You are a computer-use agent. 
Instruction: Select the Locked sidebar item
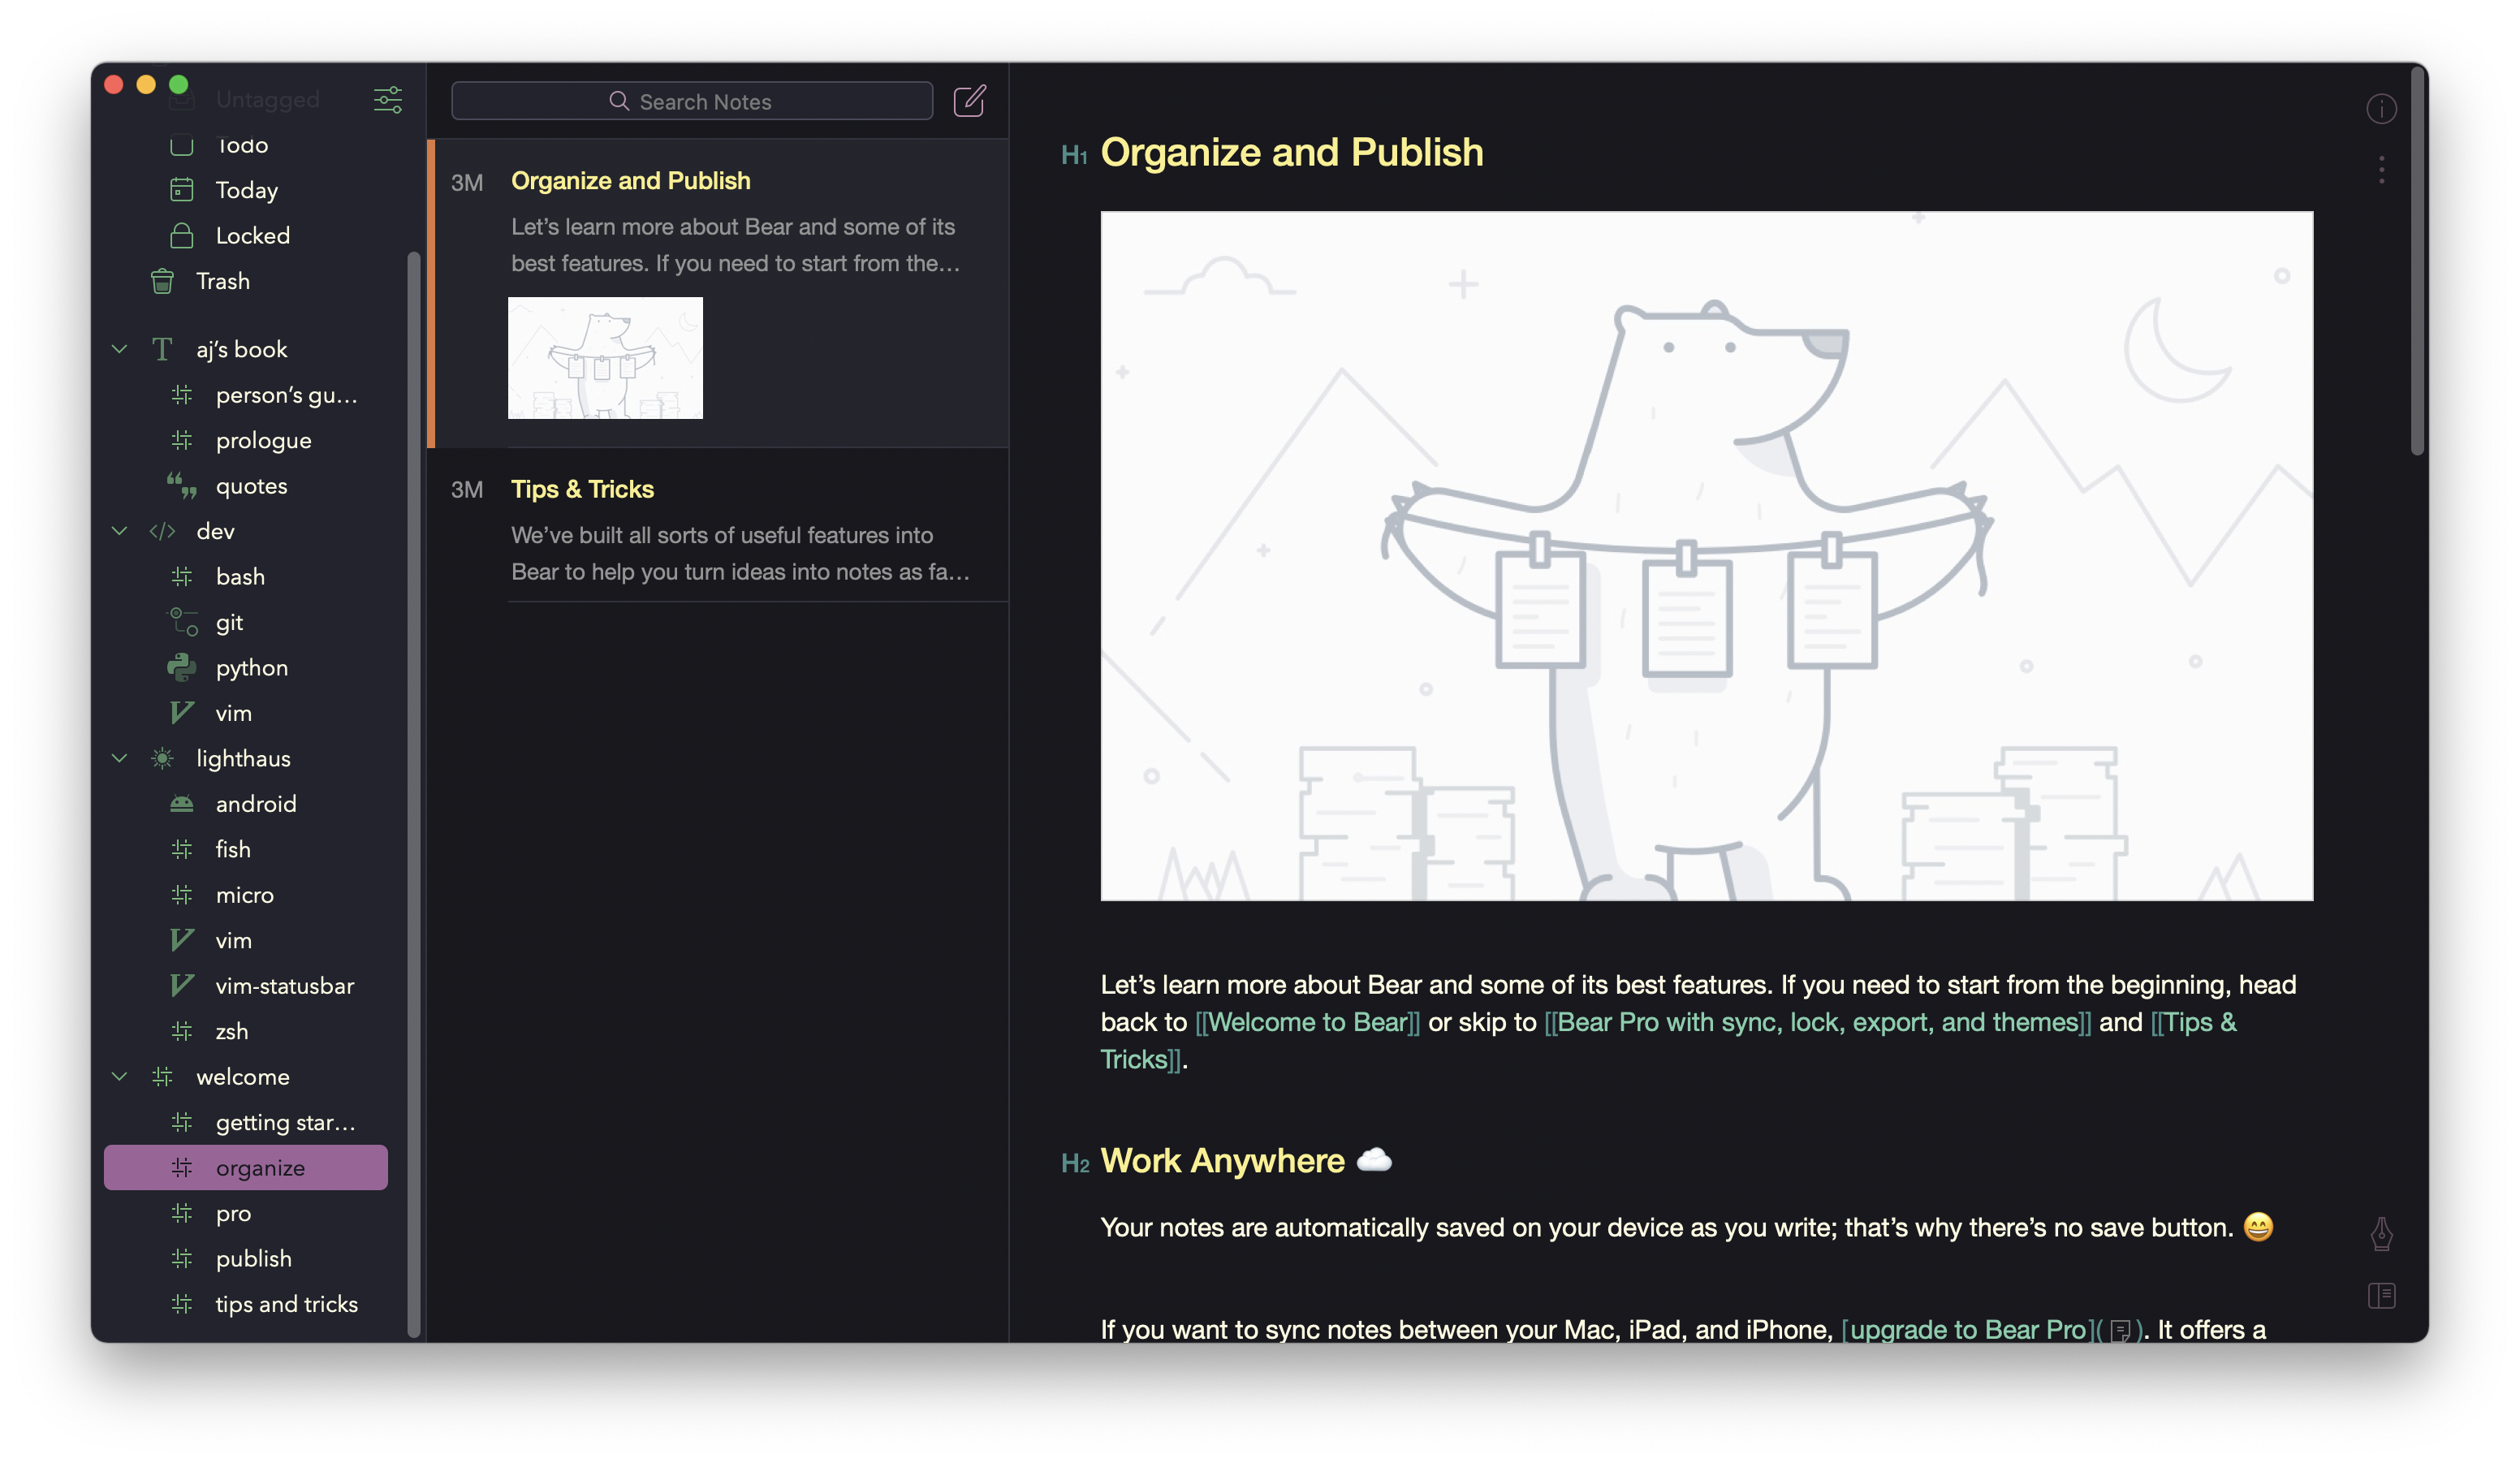[246, 235]
